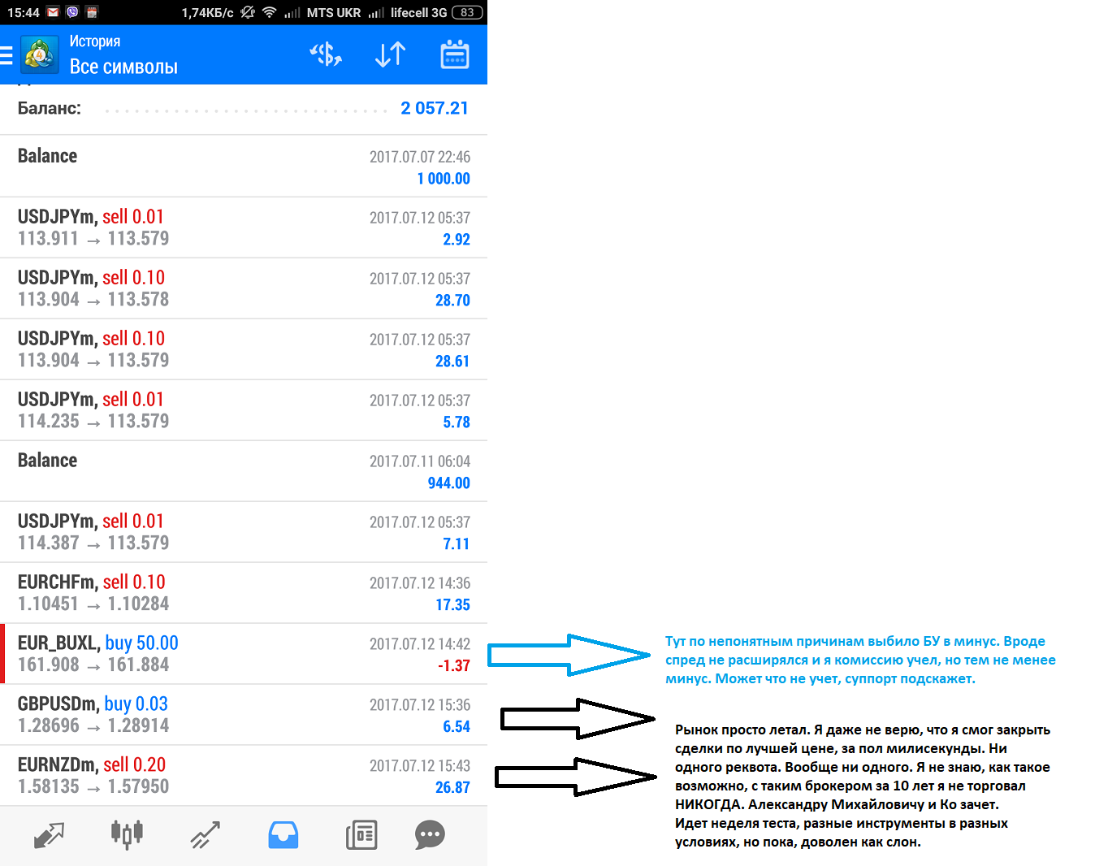Open USDJPYm sell 0.01 trade with profit 2.92
Image resolution: width=1095 pixels, height=866 pixels.
pyautogui.click(x=244, y=227)
